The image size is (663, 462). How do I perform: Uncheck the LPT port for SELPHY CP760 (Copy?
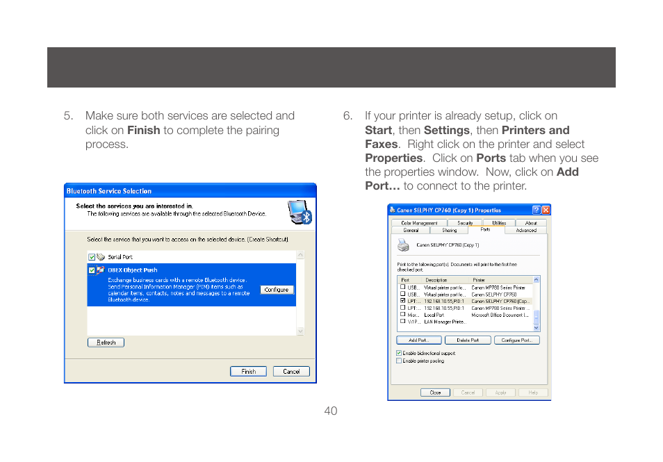coord(402,301)
